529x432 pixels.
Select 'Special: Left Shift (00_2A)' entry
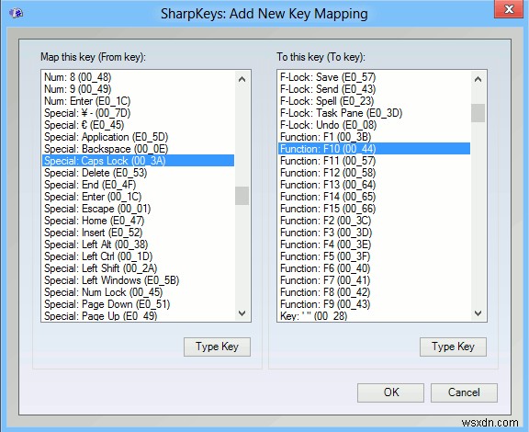pos(138,268)
